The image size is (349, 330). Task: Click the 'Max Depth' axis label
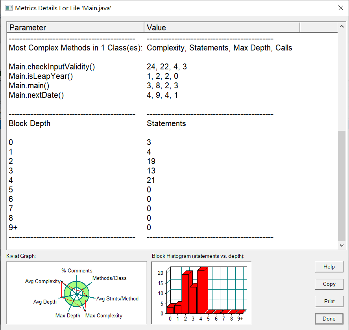pyautogui.click(x=68, y=316)
